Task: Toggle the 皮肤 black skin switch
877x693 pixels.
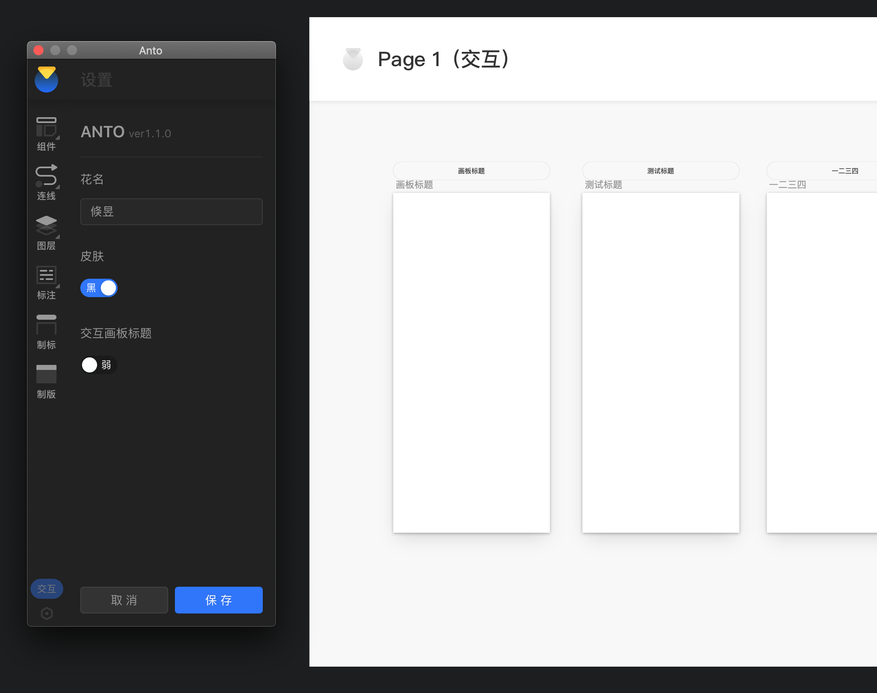Action: [x=99, y=288]
